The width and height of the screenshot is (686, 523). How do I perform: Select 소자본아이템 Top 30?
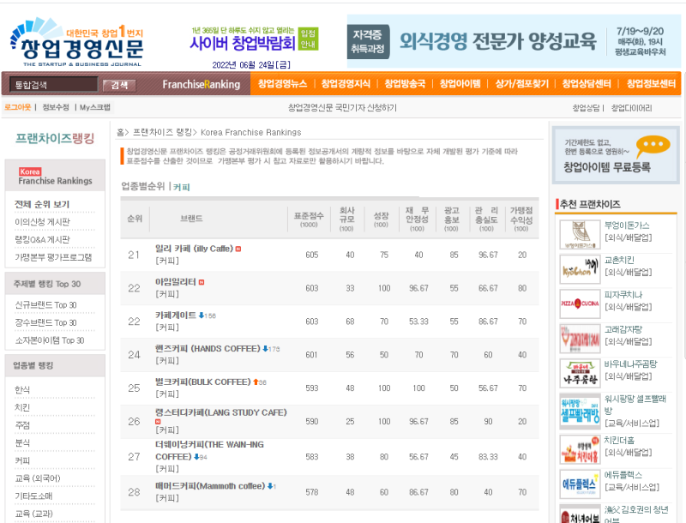[50, 340]
